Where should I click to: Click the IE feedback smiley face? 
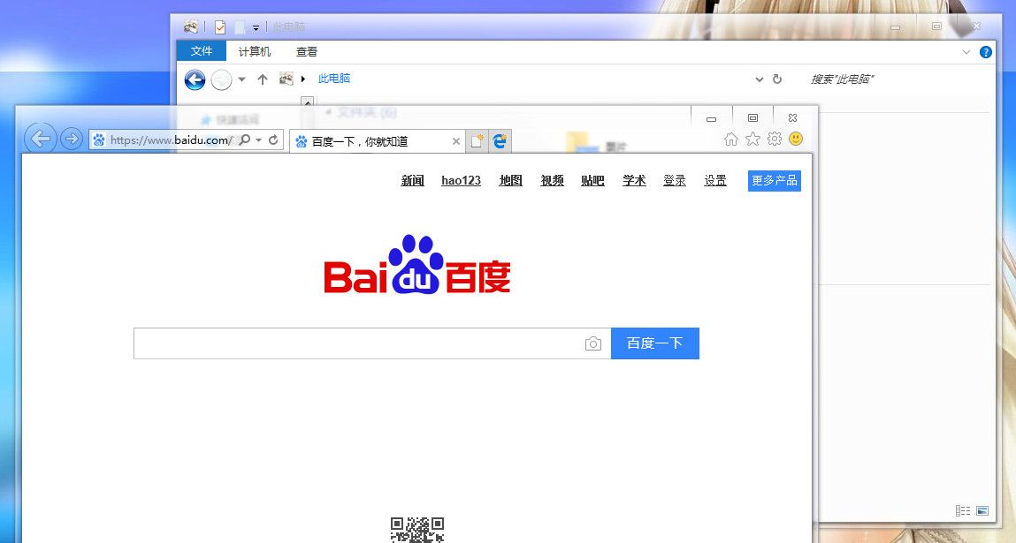(x=796, y=139)
